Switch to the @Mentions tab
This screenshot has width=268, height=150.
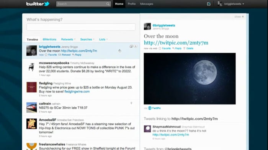click(x=49, y=39)
